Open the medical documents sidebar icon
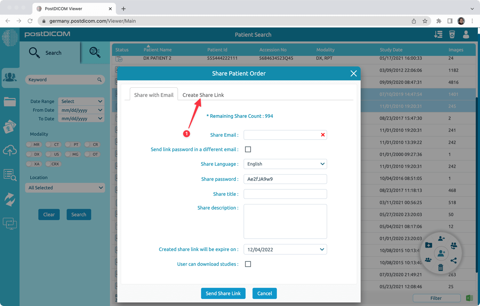This screenshot has height=306, width=480. pos(10,126)
